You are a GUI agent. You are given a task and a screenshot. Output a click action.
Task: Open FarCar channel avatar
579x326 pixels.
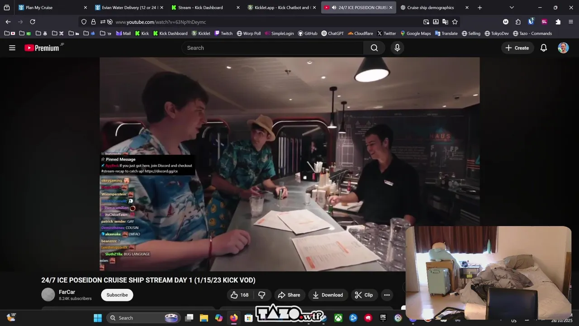[x=48, y=295]
